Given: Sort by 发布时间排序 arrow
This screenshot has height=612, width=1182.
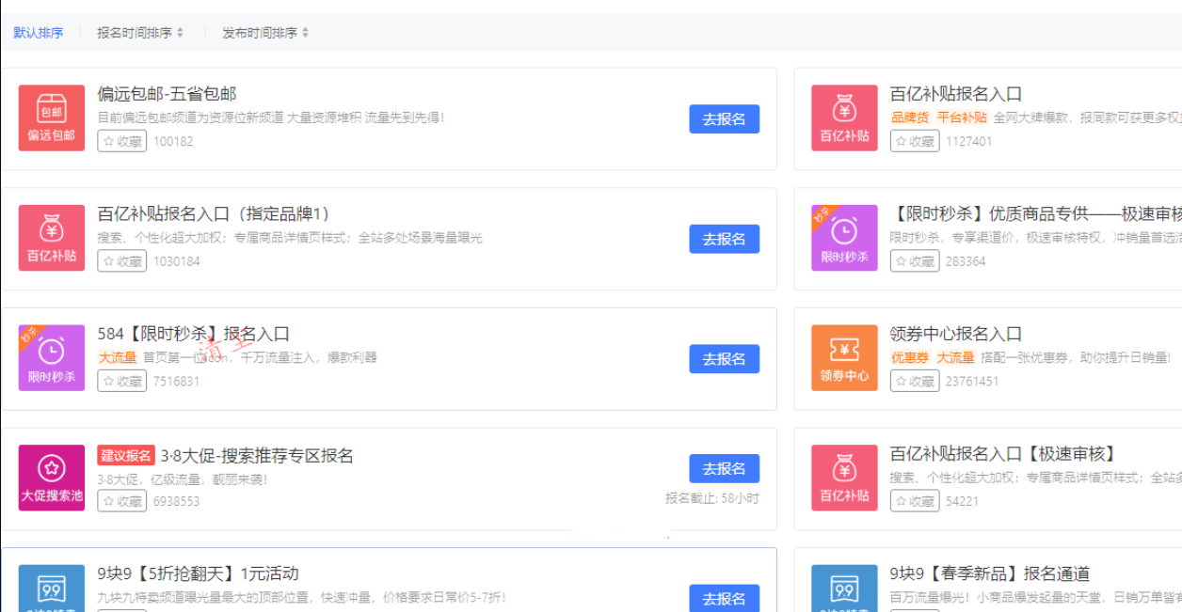Looking at the screenshot, I should point(305,33).
